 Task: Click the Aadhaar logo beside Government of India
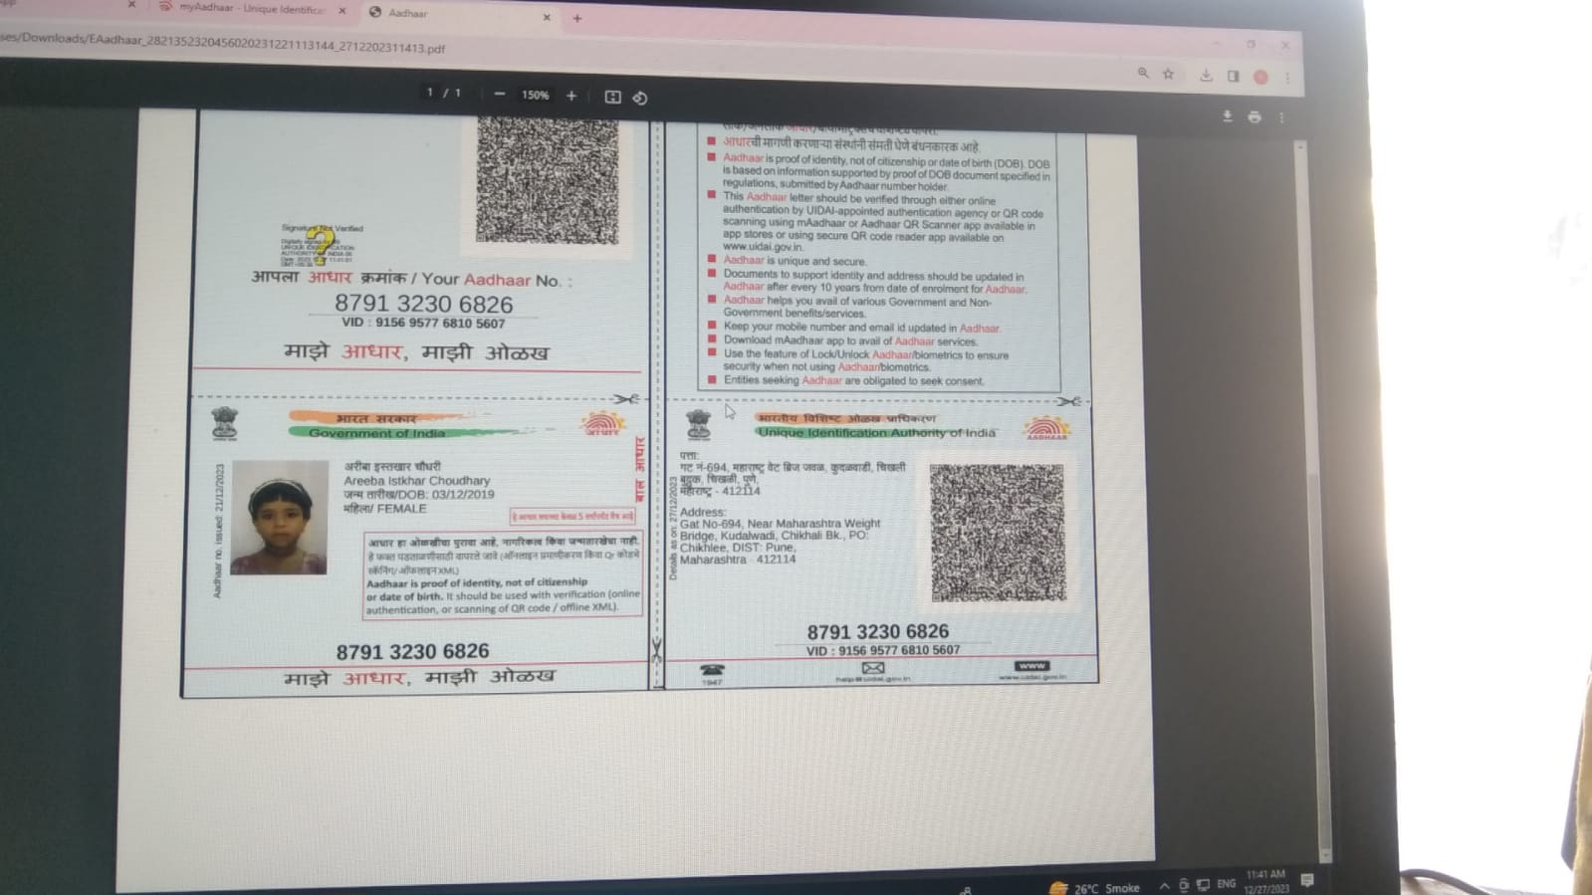602,424
